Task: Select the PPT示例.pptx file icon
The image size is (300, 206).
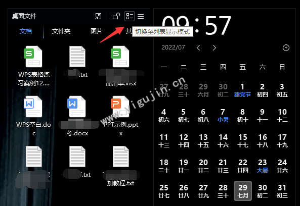Action: pyautogui.click(x=120, y=107)
